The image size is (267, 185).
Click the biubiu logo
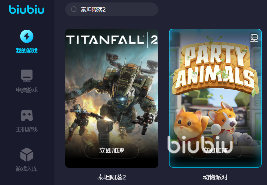click(27, 9)
